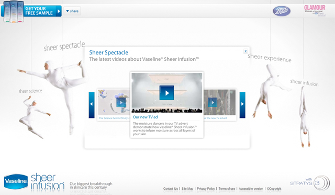Open the Terms of use link
Image resolution: width=335 pixels, height=195 pixels.
[227, 189]
